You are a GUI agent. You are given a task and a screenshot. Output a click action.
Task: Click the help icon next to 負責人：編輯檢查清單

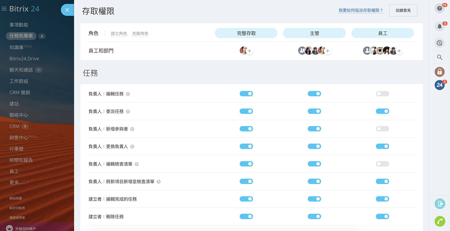[137, 164]
